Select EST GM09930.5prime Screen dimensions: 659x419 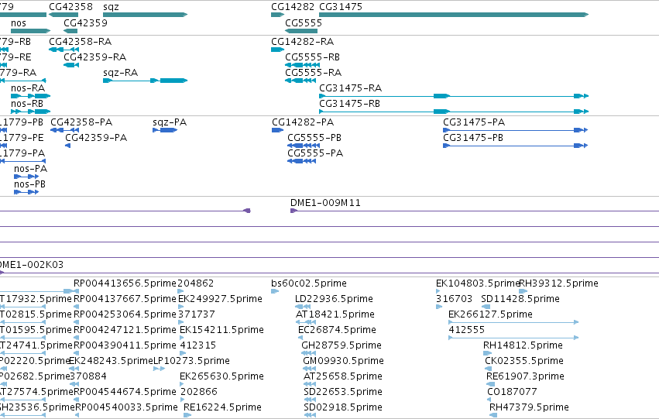[343, 361]
